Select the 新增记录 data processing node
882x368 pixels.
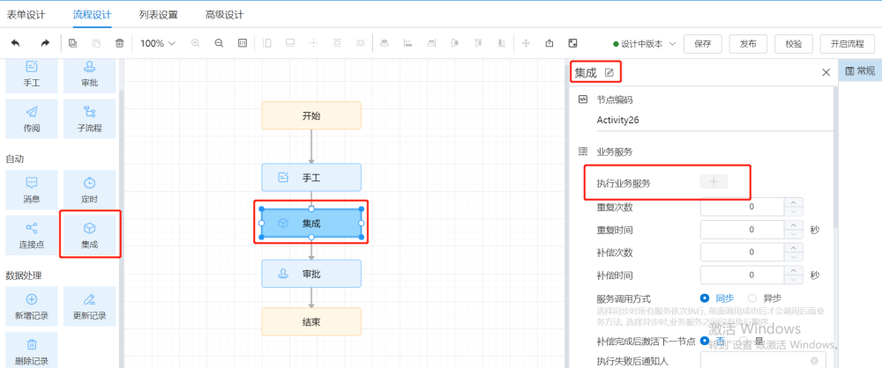point(32,306)
